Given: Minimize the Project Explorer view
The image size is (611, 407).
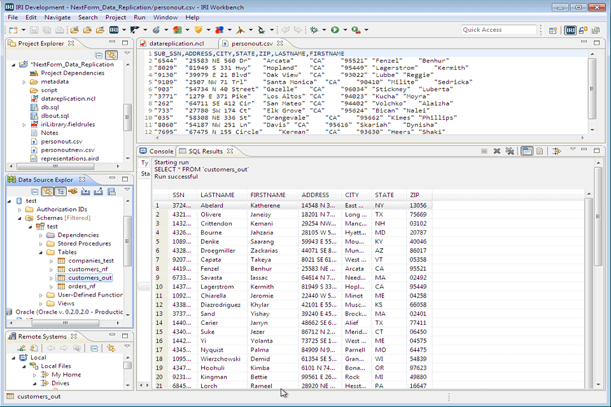Looking at the screenshot, I should 112,42.
